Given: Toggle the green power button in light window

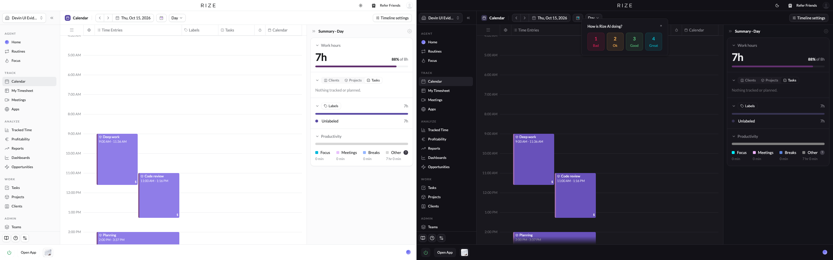Looking at the screenshot, I should pyautogui.click(x=9, y=252).
